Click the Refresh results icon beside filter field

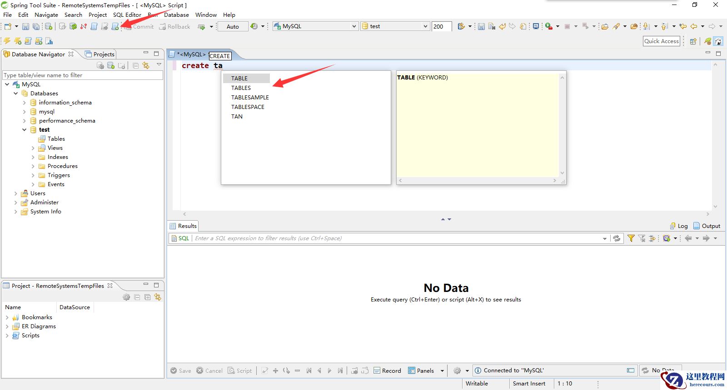pos(617,238)
